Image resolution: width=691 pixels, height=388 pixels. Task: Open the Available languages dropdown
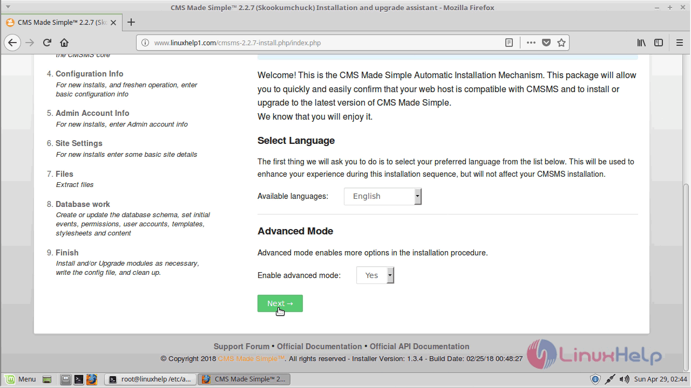pos(383,196)
